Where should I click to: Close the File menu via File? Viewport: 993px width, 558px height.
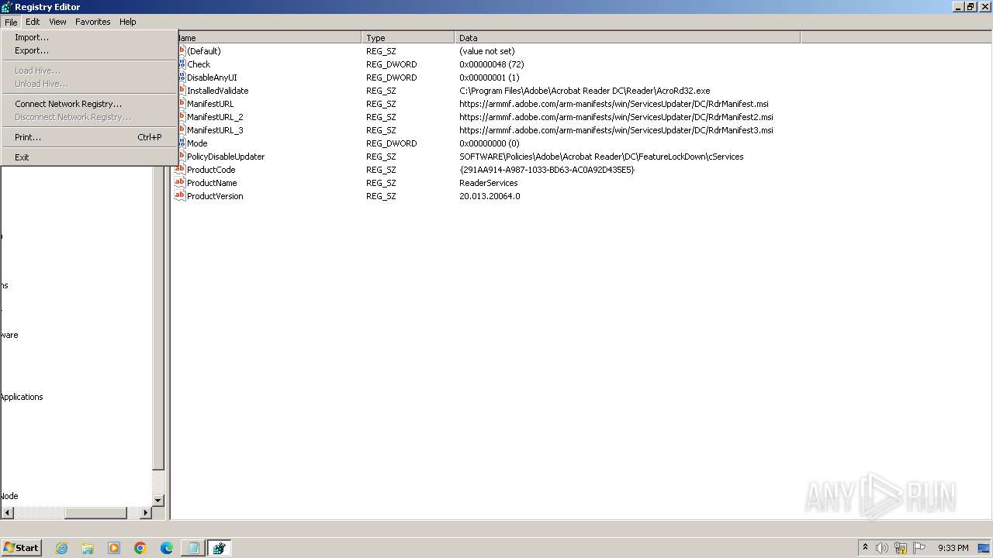click(11, 22)
